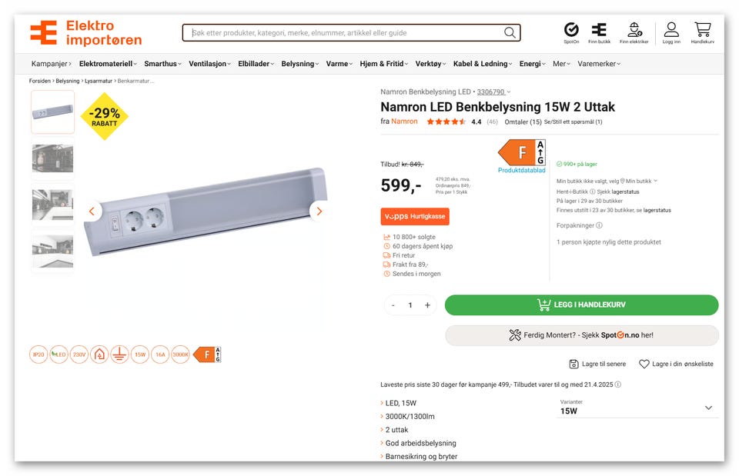Click LEGG I HANDLEKURV button
The image size is (739, 476).
pos(581,305)
